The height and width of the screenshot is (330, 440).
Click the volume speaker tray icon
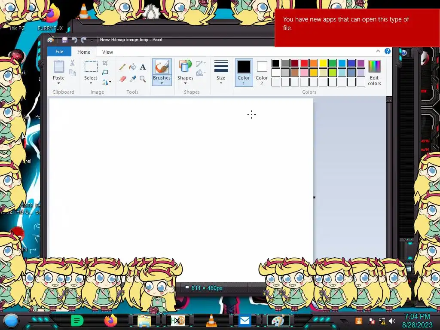(392, 321)
